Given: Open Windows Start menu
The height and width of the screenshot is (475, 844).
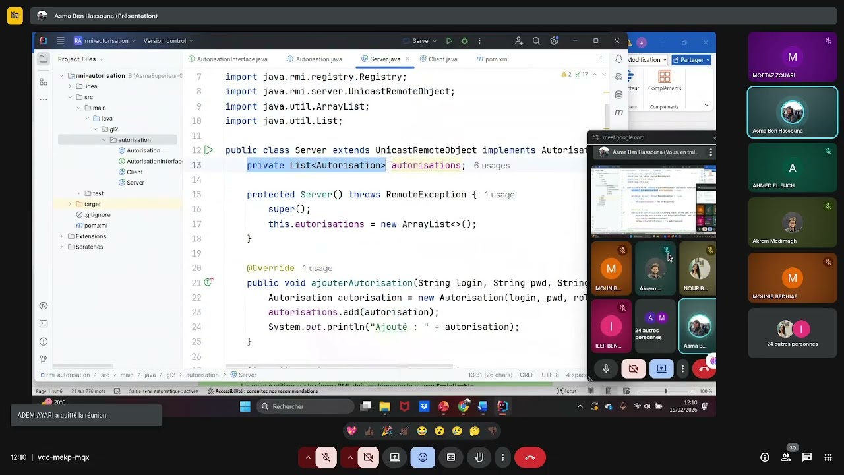Looking at the screenshot, I should tap(245, 406).
